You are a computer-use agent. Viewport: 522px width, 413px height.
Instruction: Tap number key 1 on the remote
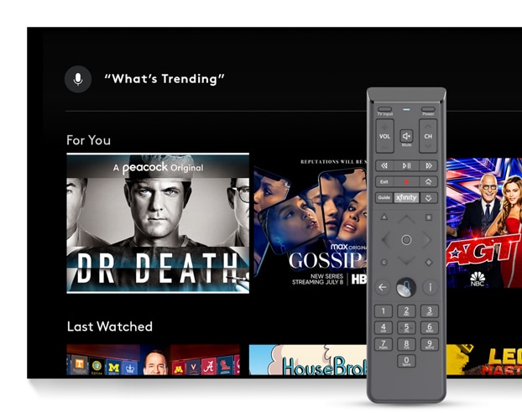384,311
